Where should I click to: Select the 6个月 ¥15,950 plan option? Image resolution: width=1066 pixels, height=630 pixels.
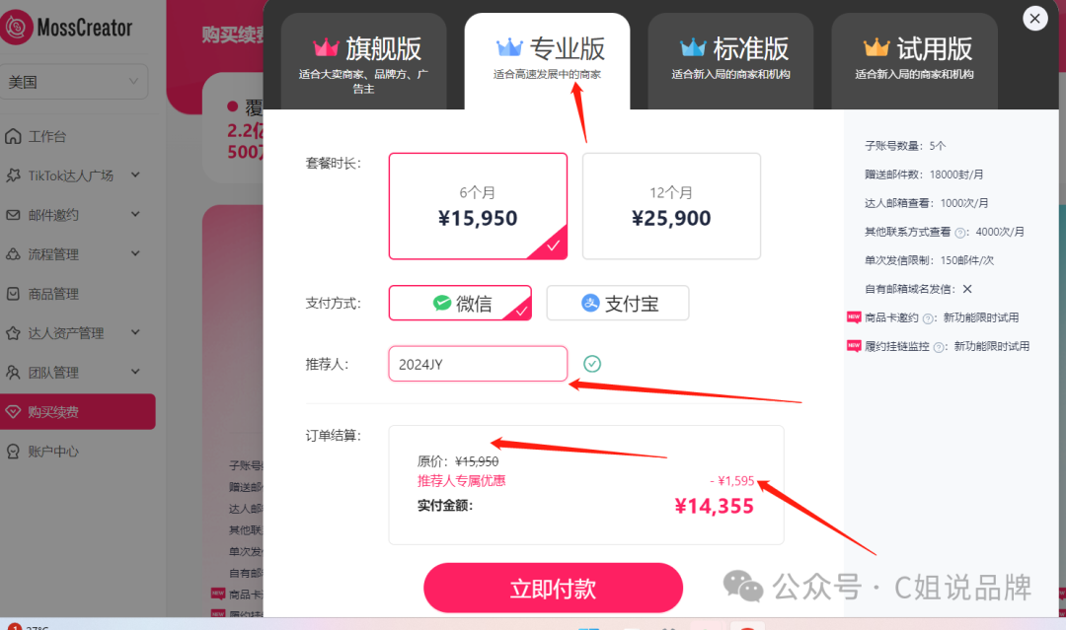478,206
